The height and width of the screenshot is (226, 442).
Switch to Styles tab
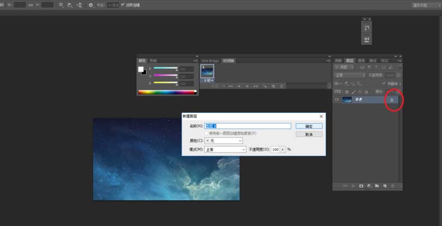385,61
